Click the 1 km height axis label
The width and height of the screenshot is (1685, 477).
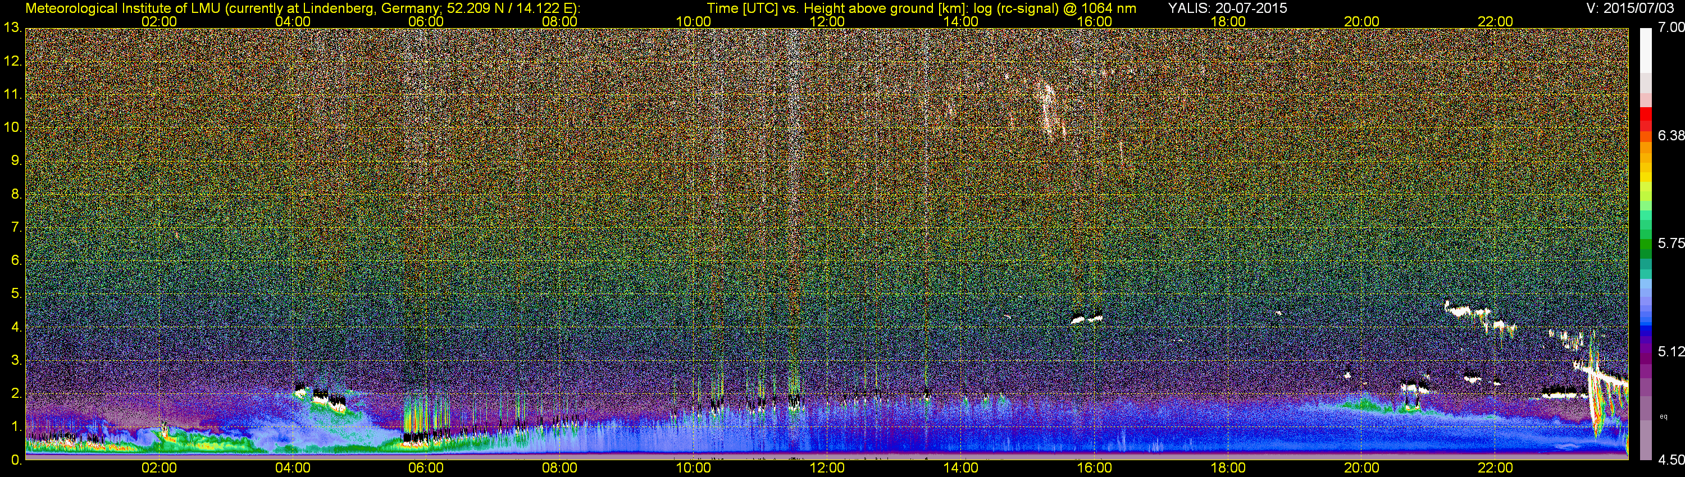[x=16, y=426]
